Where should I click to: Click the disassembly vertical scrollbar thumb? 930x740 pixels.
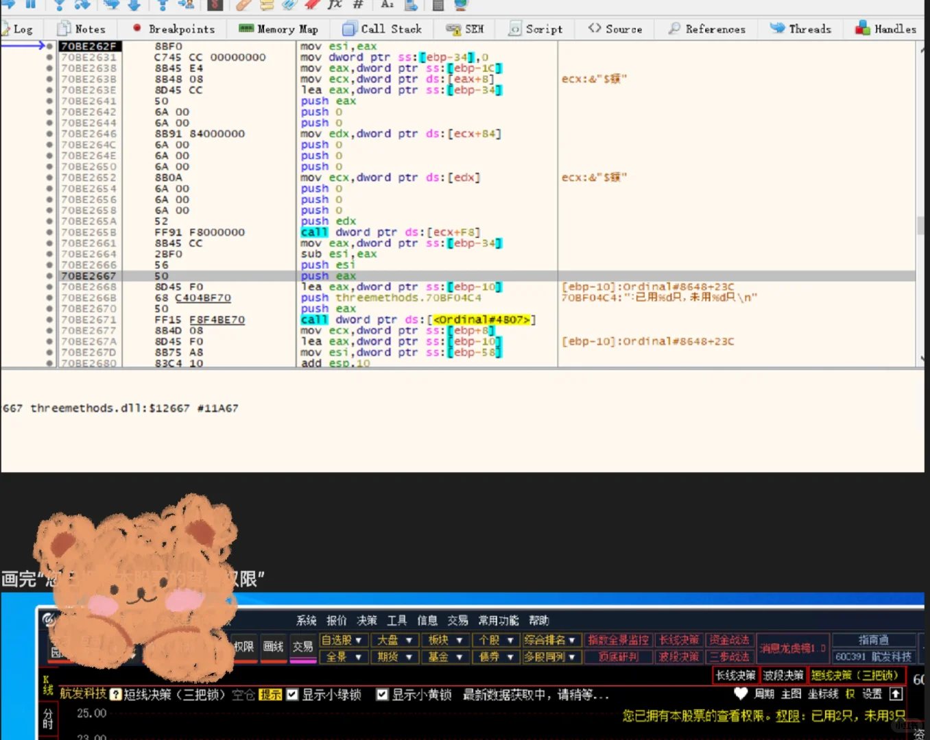click(x=920, y=225)
